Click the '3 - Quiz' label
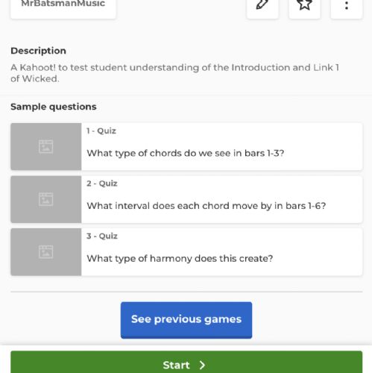 tap(102, 236)
